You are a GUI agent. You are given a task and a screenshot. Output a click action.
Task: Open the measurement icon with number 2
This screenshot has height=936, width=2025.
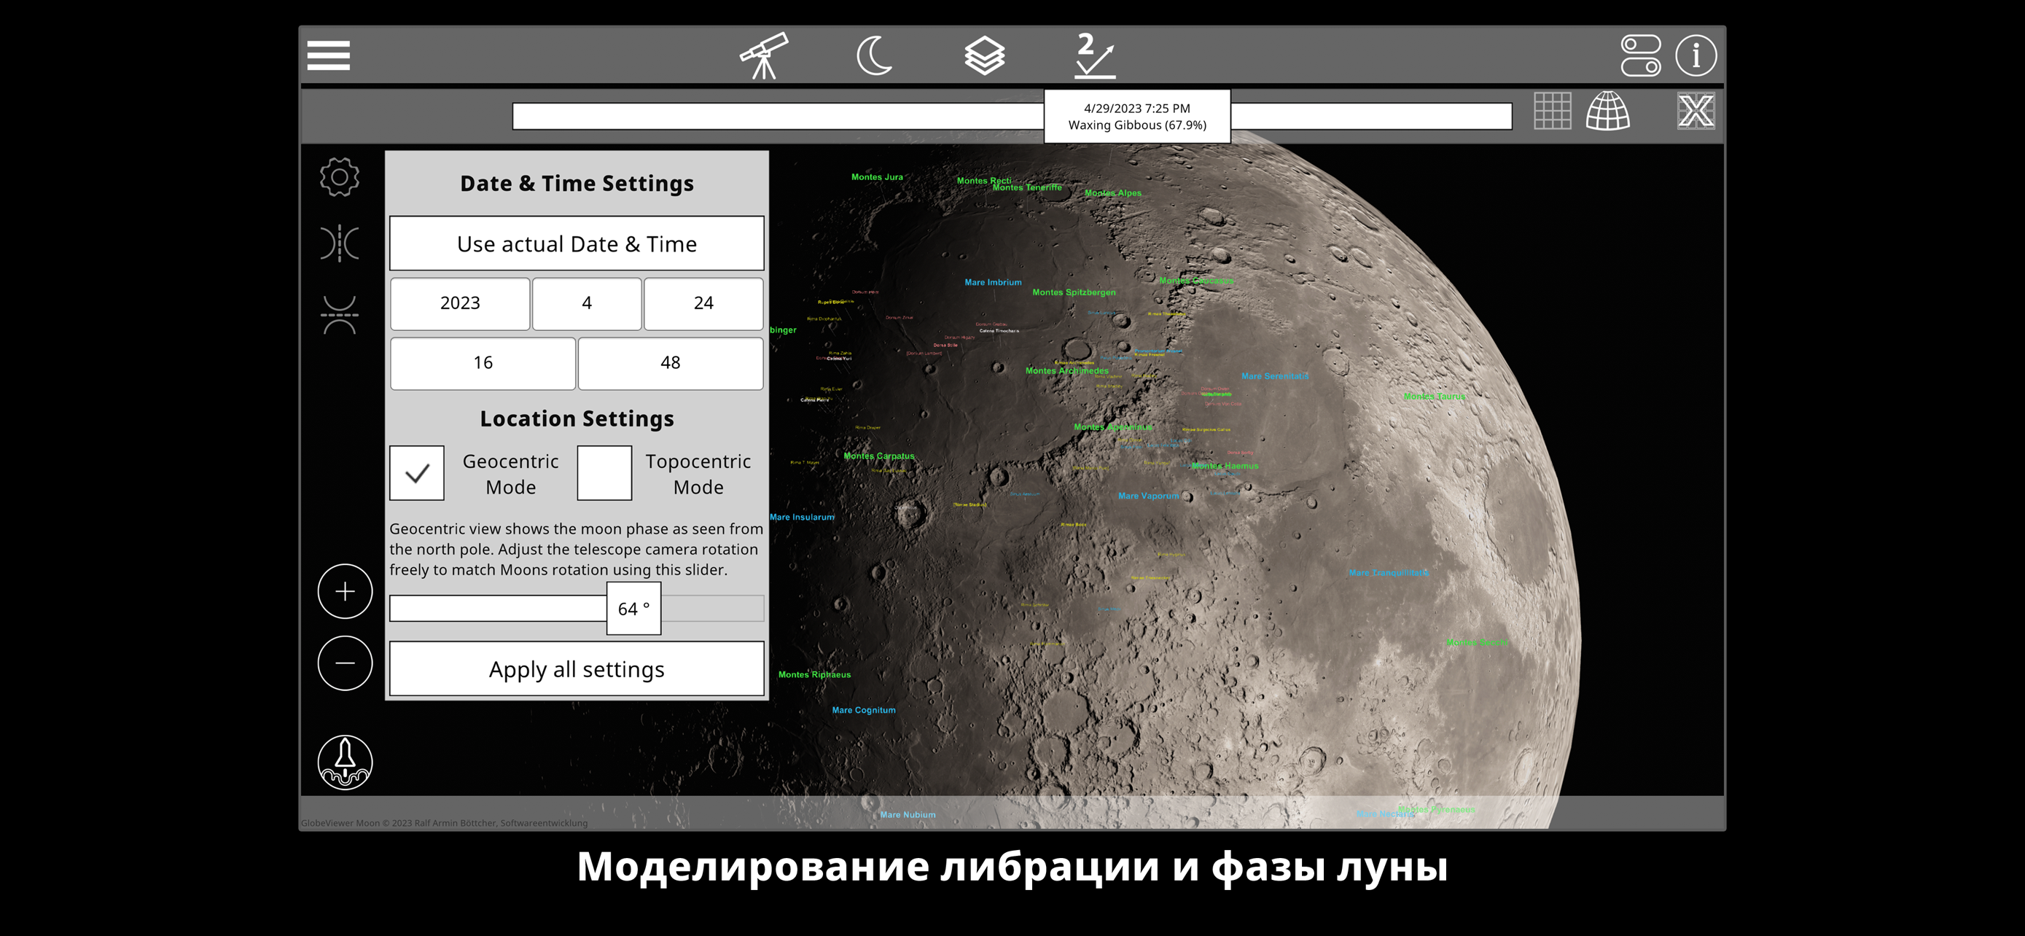click(1095, 55)
